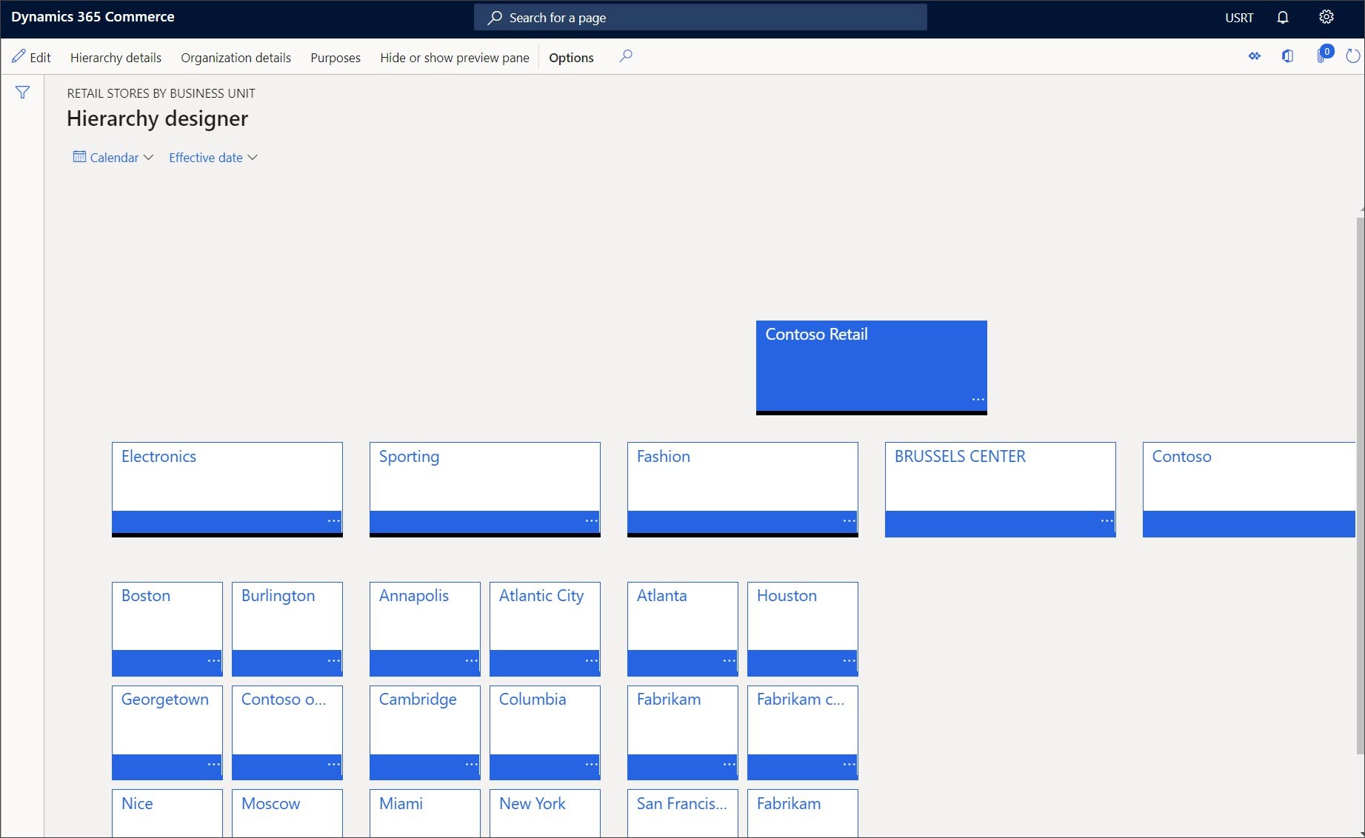The height and width of the screenshot is (838, 1365).
Task: Select the Atlanta store node
Action: click(x=683, y=628)
